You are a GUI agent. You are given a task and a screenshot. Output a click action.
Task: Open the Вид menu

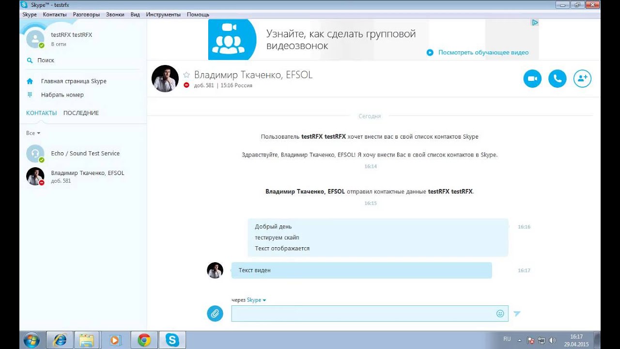click(135, 15)
